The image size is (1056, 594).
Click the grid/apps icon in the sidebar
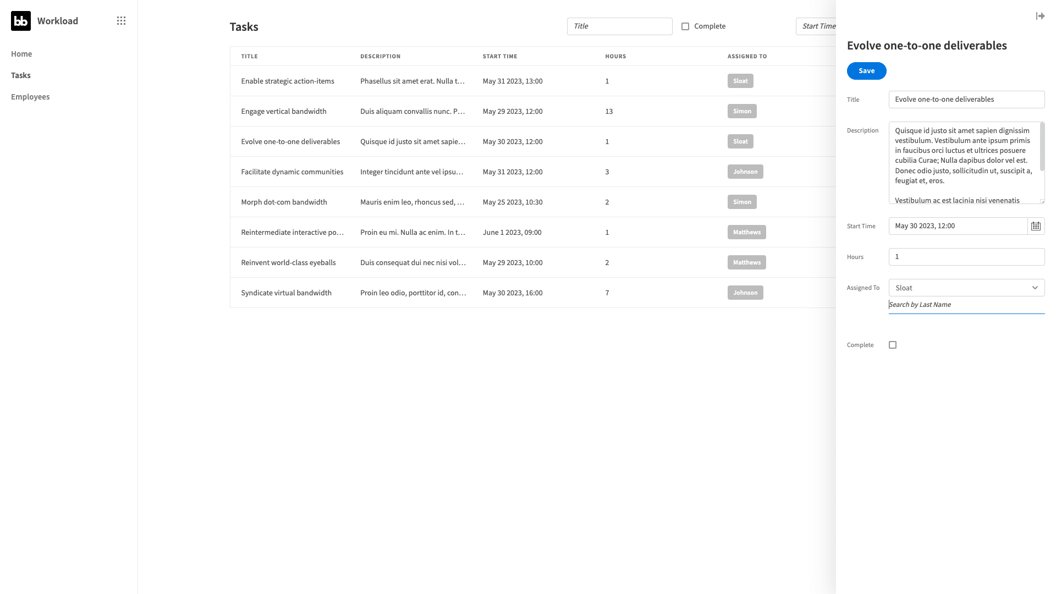[121, 20]
